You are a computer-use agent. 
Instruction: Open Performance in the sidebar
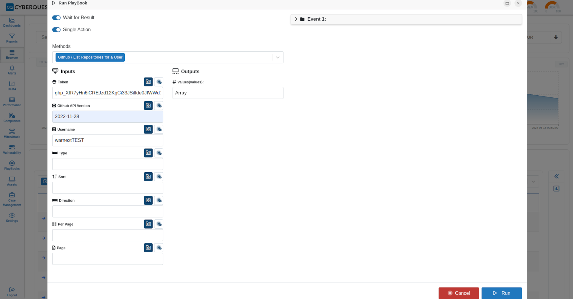pyautogui.click(x=12, y=102)
